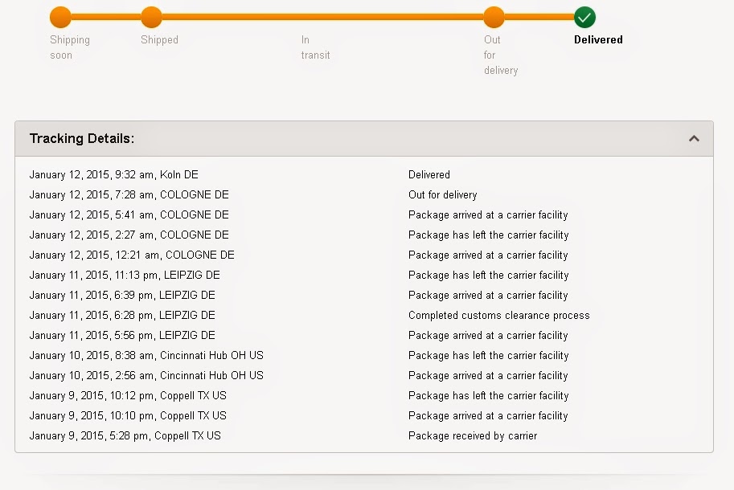Click the Out for delivery progress circle
This screenshot has height=490, width=734.
click(x=494, y=17)
